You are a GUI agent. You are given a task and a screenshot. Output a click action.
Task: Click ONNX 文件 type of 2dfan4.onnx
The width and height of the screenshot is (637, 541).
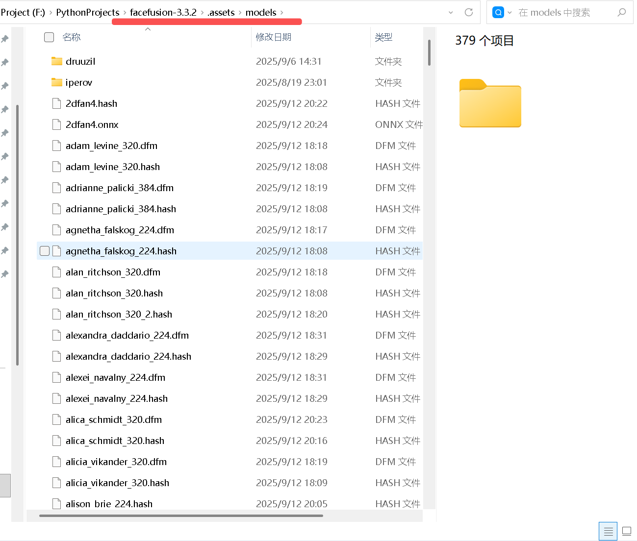point(399,124)
